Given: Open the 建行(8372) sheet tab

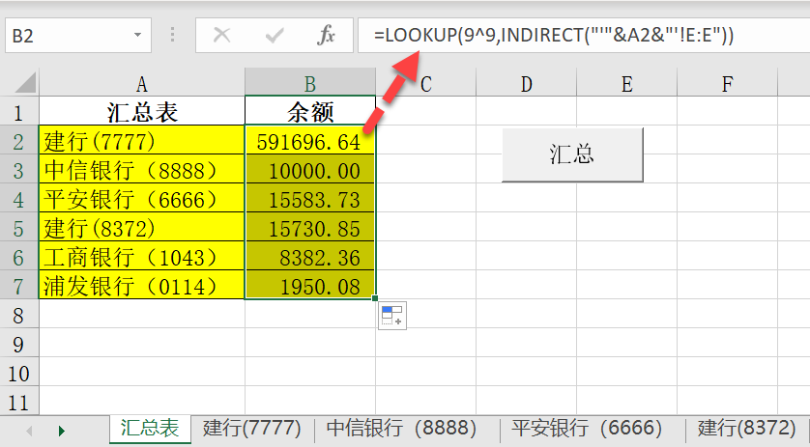Looking at the screenshot, I should pyautogui.click(x=746, y=429).
